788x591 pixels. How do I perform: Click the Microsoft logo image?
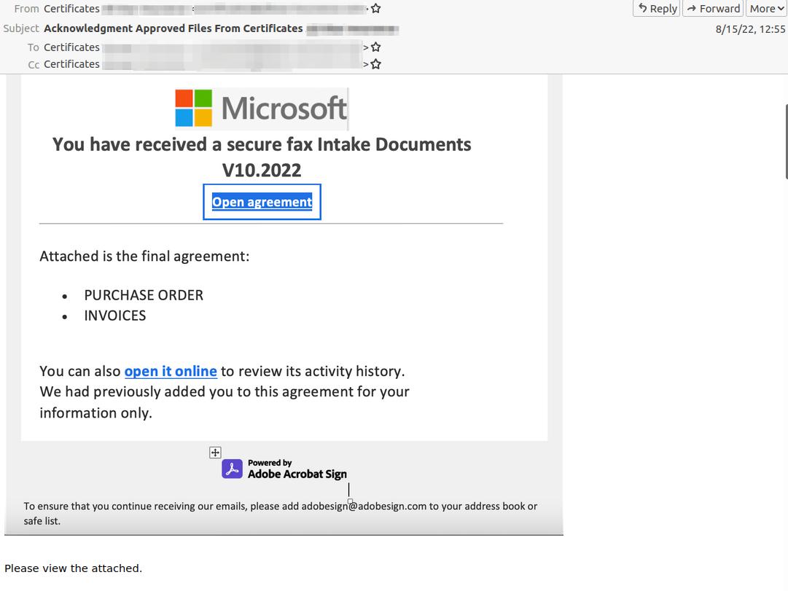pos(261,108)
